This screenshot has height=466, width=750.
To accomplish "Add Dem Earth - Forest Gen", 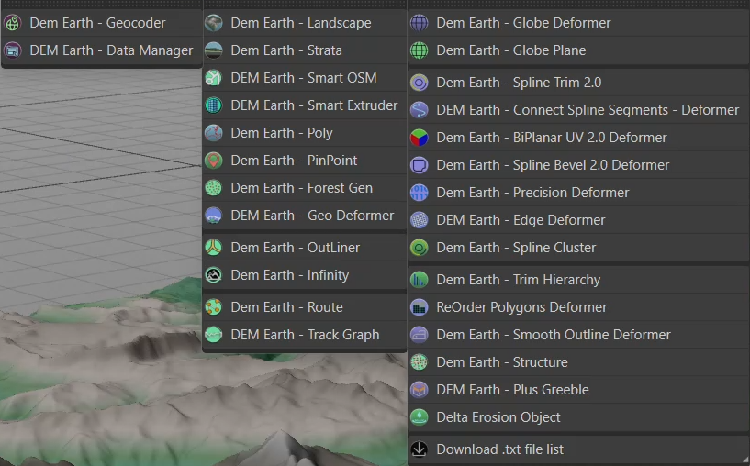I will point(305,188).
